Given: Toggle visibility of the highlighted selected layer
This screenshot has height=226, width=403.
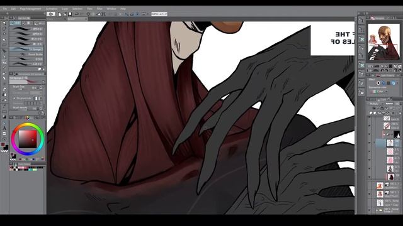Looking at the screenshot, I should pos(370,143).
